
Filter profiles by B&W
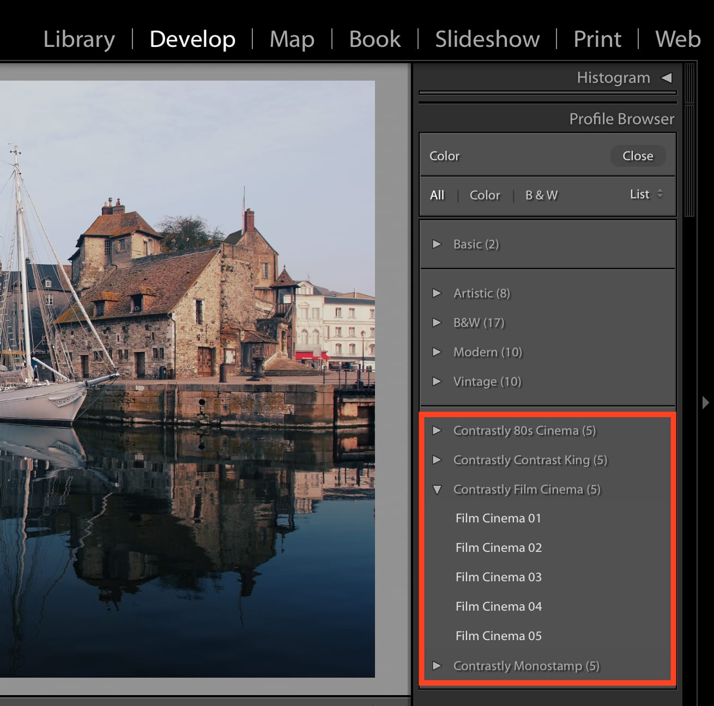(542, 195)
